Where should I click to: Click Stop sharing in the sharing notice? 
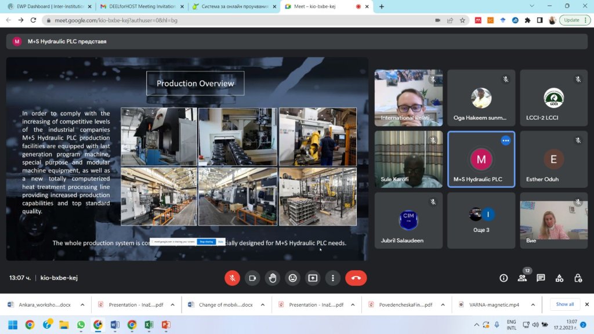pyautogui.click(x=207, y=242)
